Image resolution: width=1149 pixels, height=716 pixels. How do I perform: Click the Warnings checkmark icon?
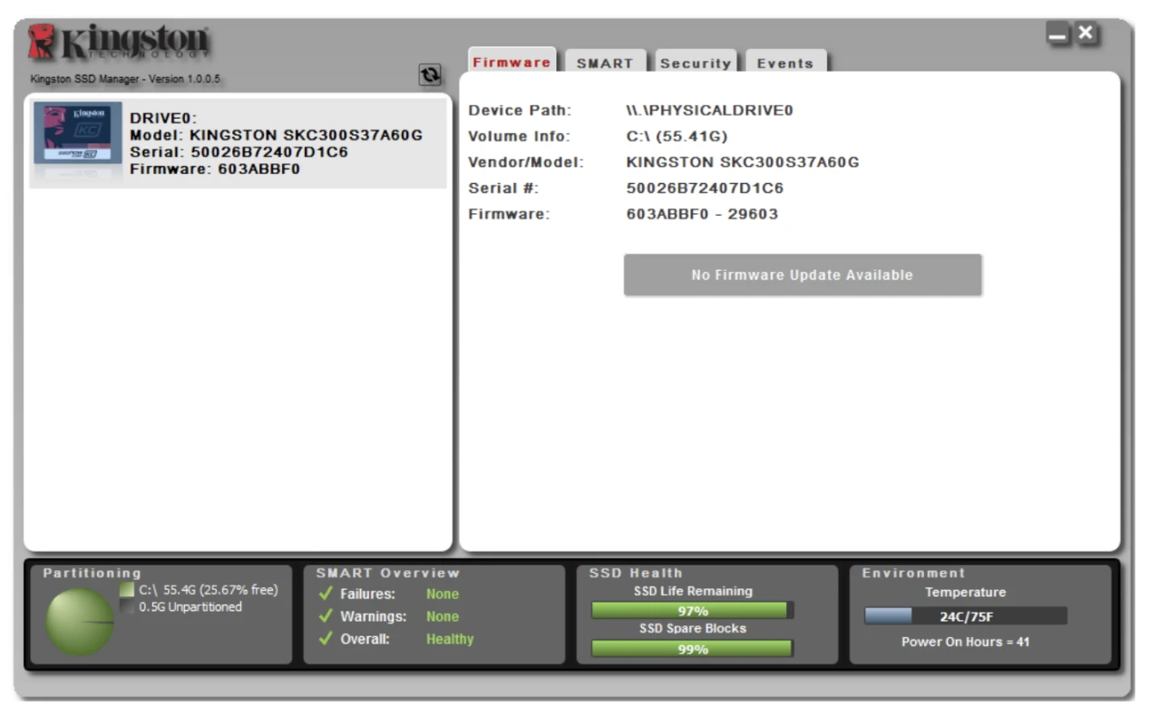[326, 616]
